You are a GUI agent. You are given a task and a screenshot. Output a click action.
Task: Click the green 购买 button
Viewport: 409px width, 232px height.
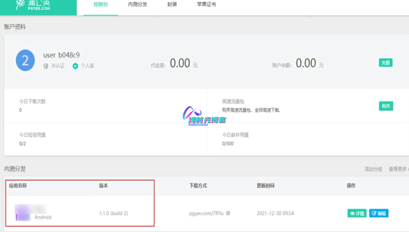(386, 106)
